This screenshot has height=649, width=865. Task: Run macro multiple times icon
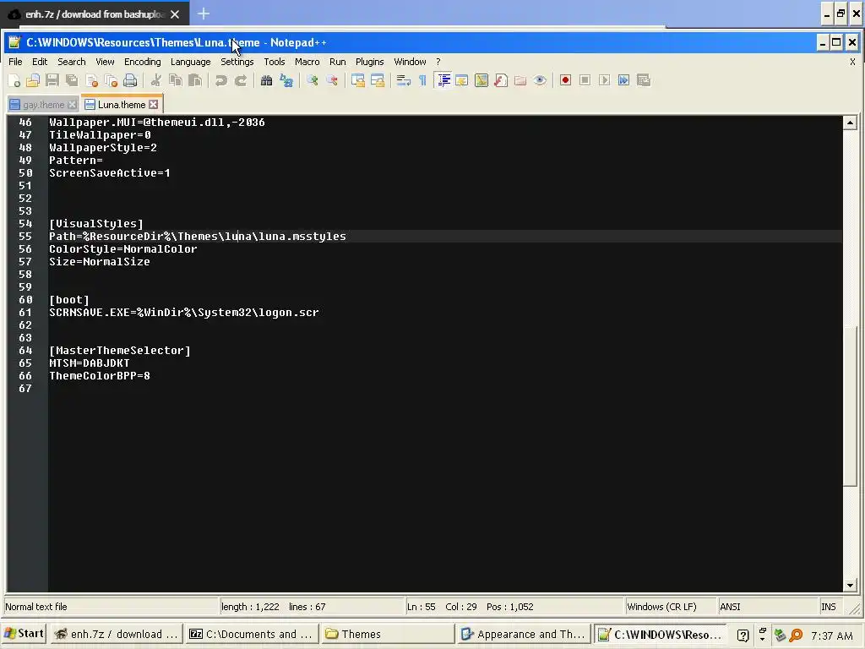[x=624, y=80]
